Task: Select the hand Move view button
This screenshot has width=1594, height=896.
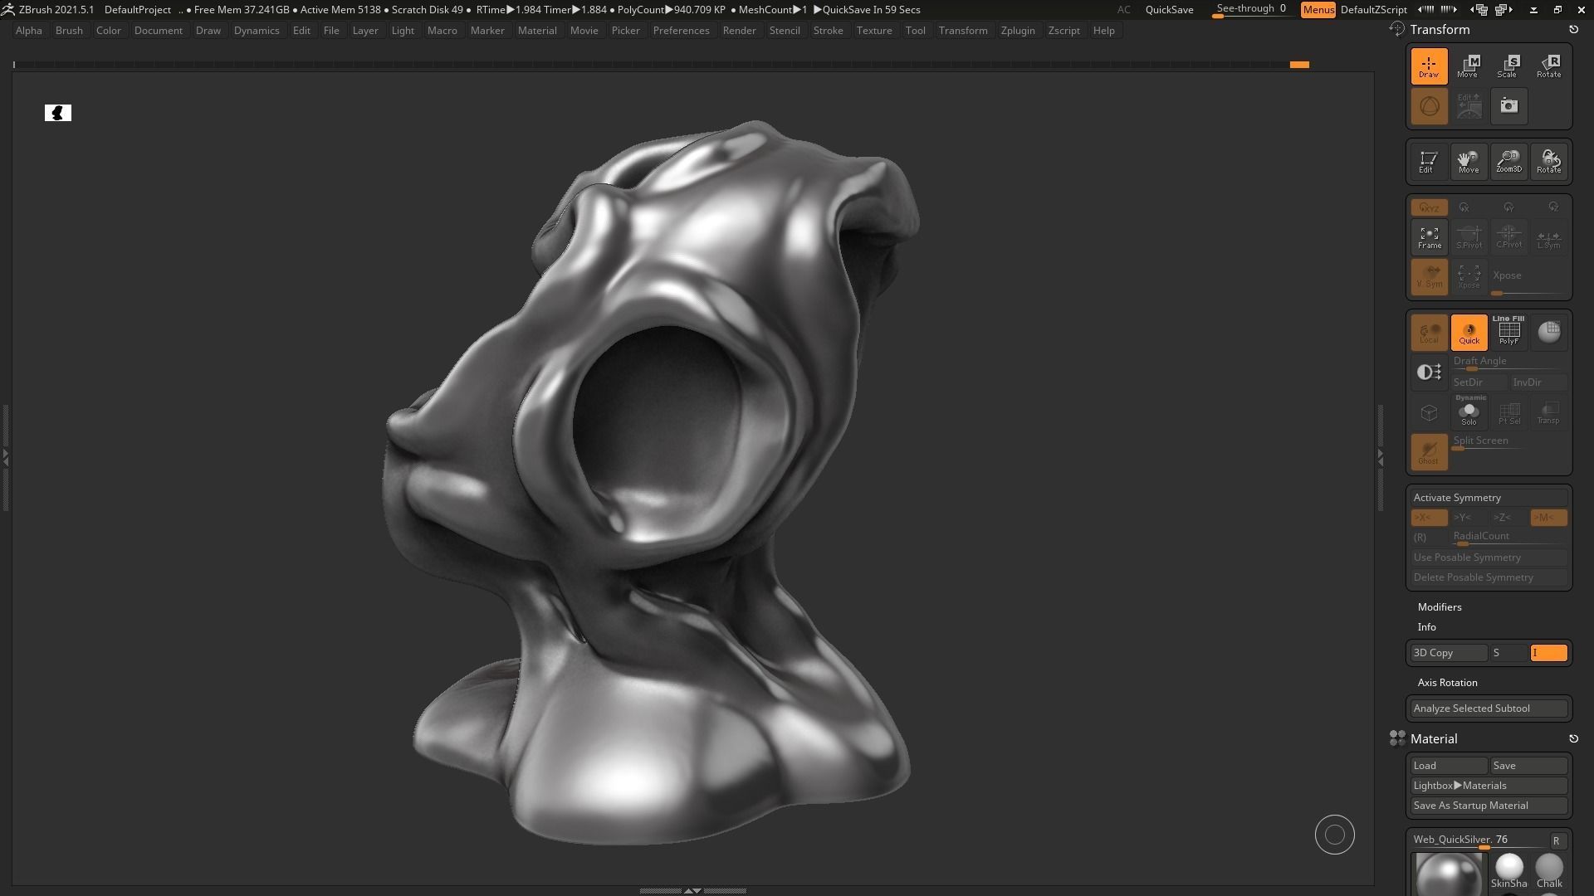Action: [x=1469, y=161]
